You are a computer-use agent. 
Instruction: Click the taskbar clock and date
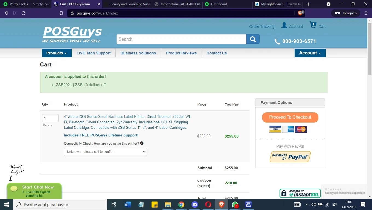tap(348, 205)
